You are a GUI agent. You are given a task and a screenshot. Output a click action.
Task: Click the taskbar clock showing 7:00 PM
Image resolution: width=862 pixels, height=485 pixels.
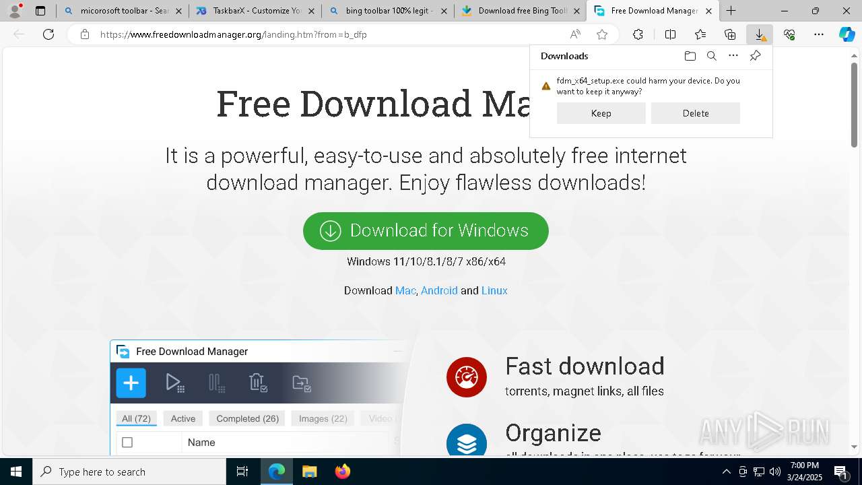click(x=805, y=472)
